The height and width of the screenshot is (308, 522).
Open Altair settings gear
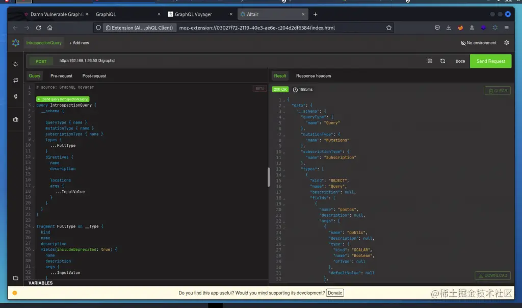(506, 43)
